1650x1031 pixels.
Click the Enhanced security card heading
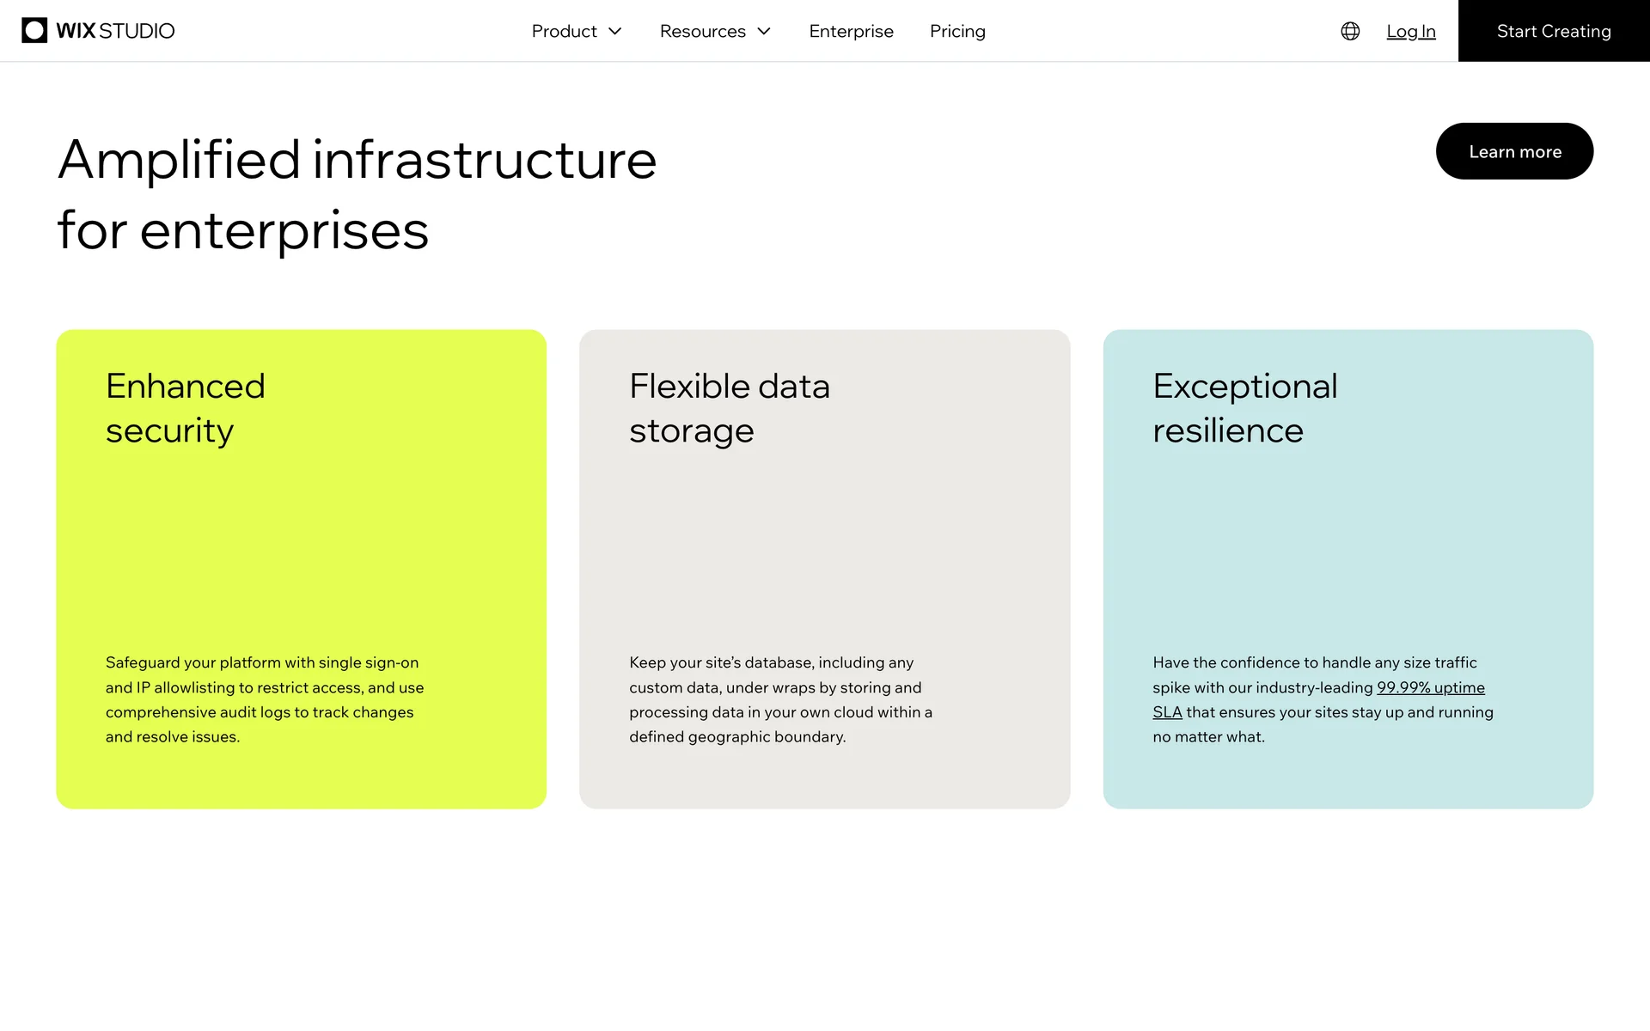click(186, 408)
